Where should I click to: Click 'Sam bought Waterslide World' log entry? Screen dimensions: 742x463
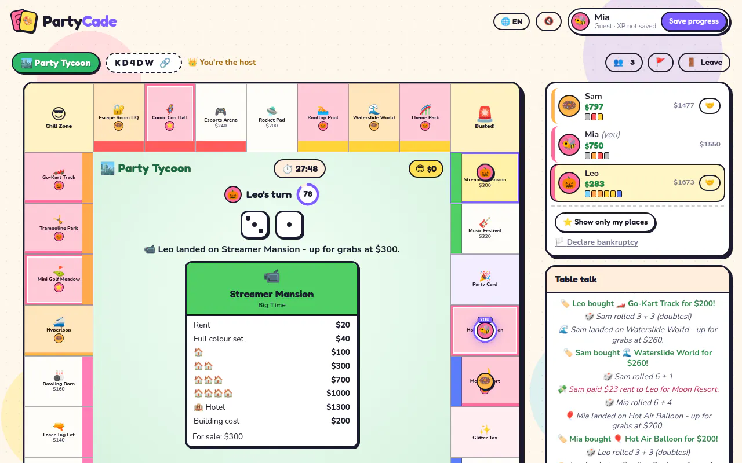(x=638, y=358)
